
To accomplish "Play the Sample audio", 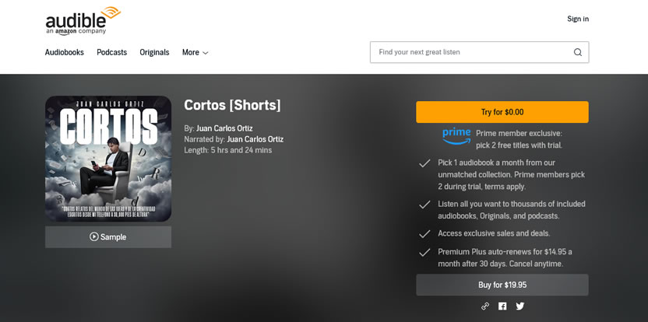I will tap(107, 237).
